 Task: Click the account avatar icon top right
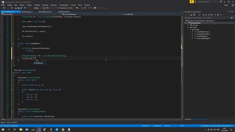pos(233,5)
